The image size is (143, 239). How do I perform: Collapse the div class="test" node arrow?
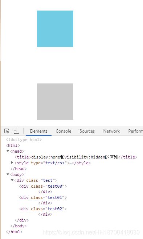[x=12, y=180]
